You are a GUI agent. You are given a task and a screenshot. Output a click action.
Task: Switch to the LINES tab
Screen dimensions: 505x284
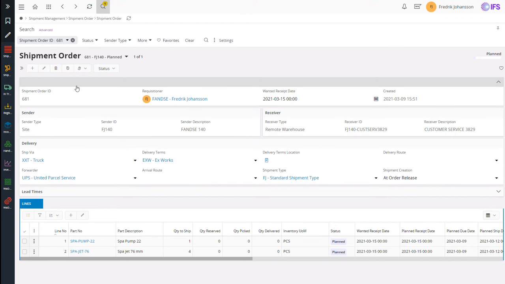(x=31, y=204)
